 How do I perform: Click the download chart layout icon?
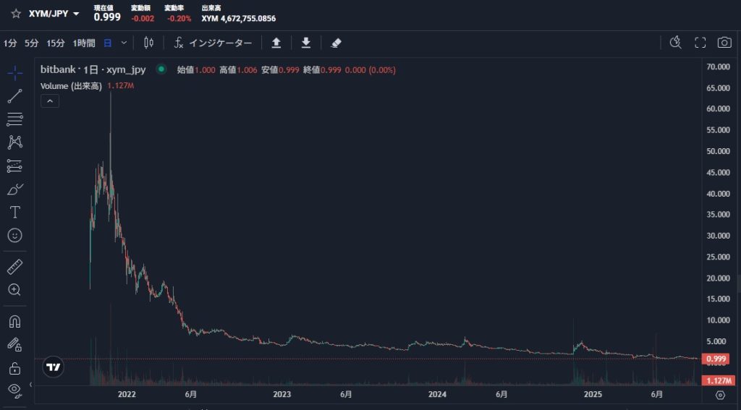tap(306, 43)
